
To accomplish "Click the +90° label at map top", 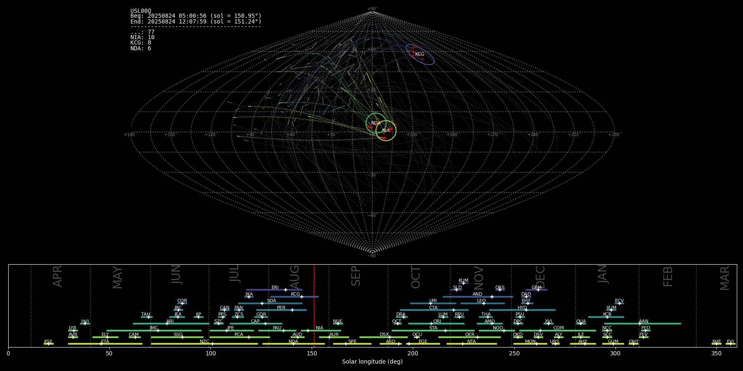I will click(x=372, y=9).
